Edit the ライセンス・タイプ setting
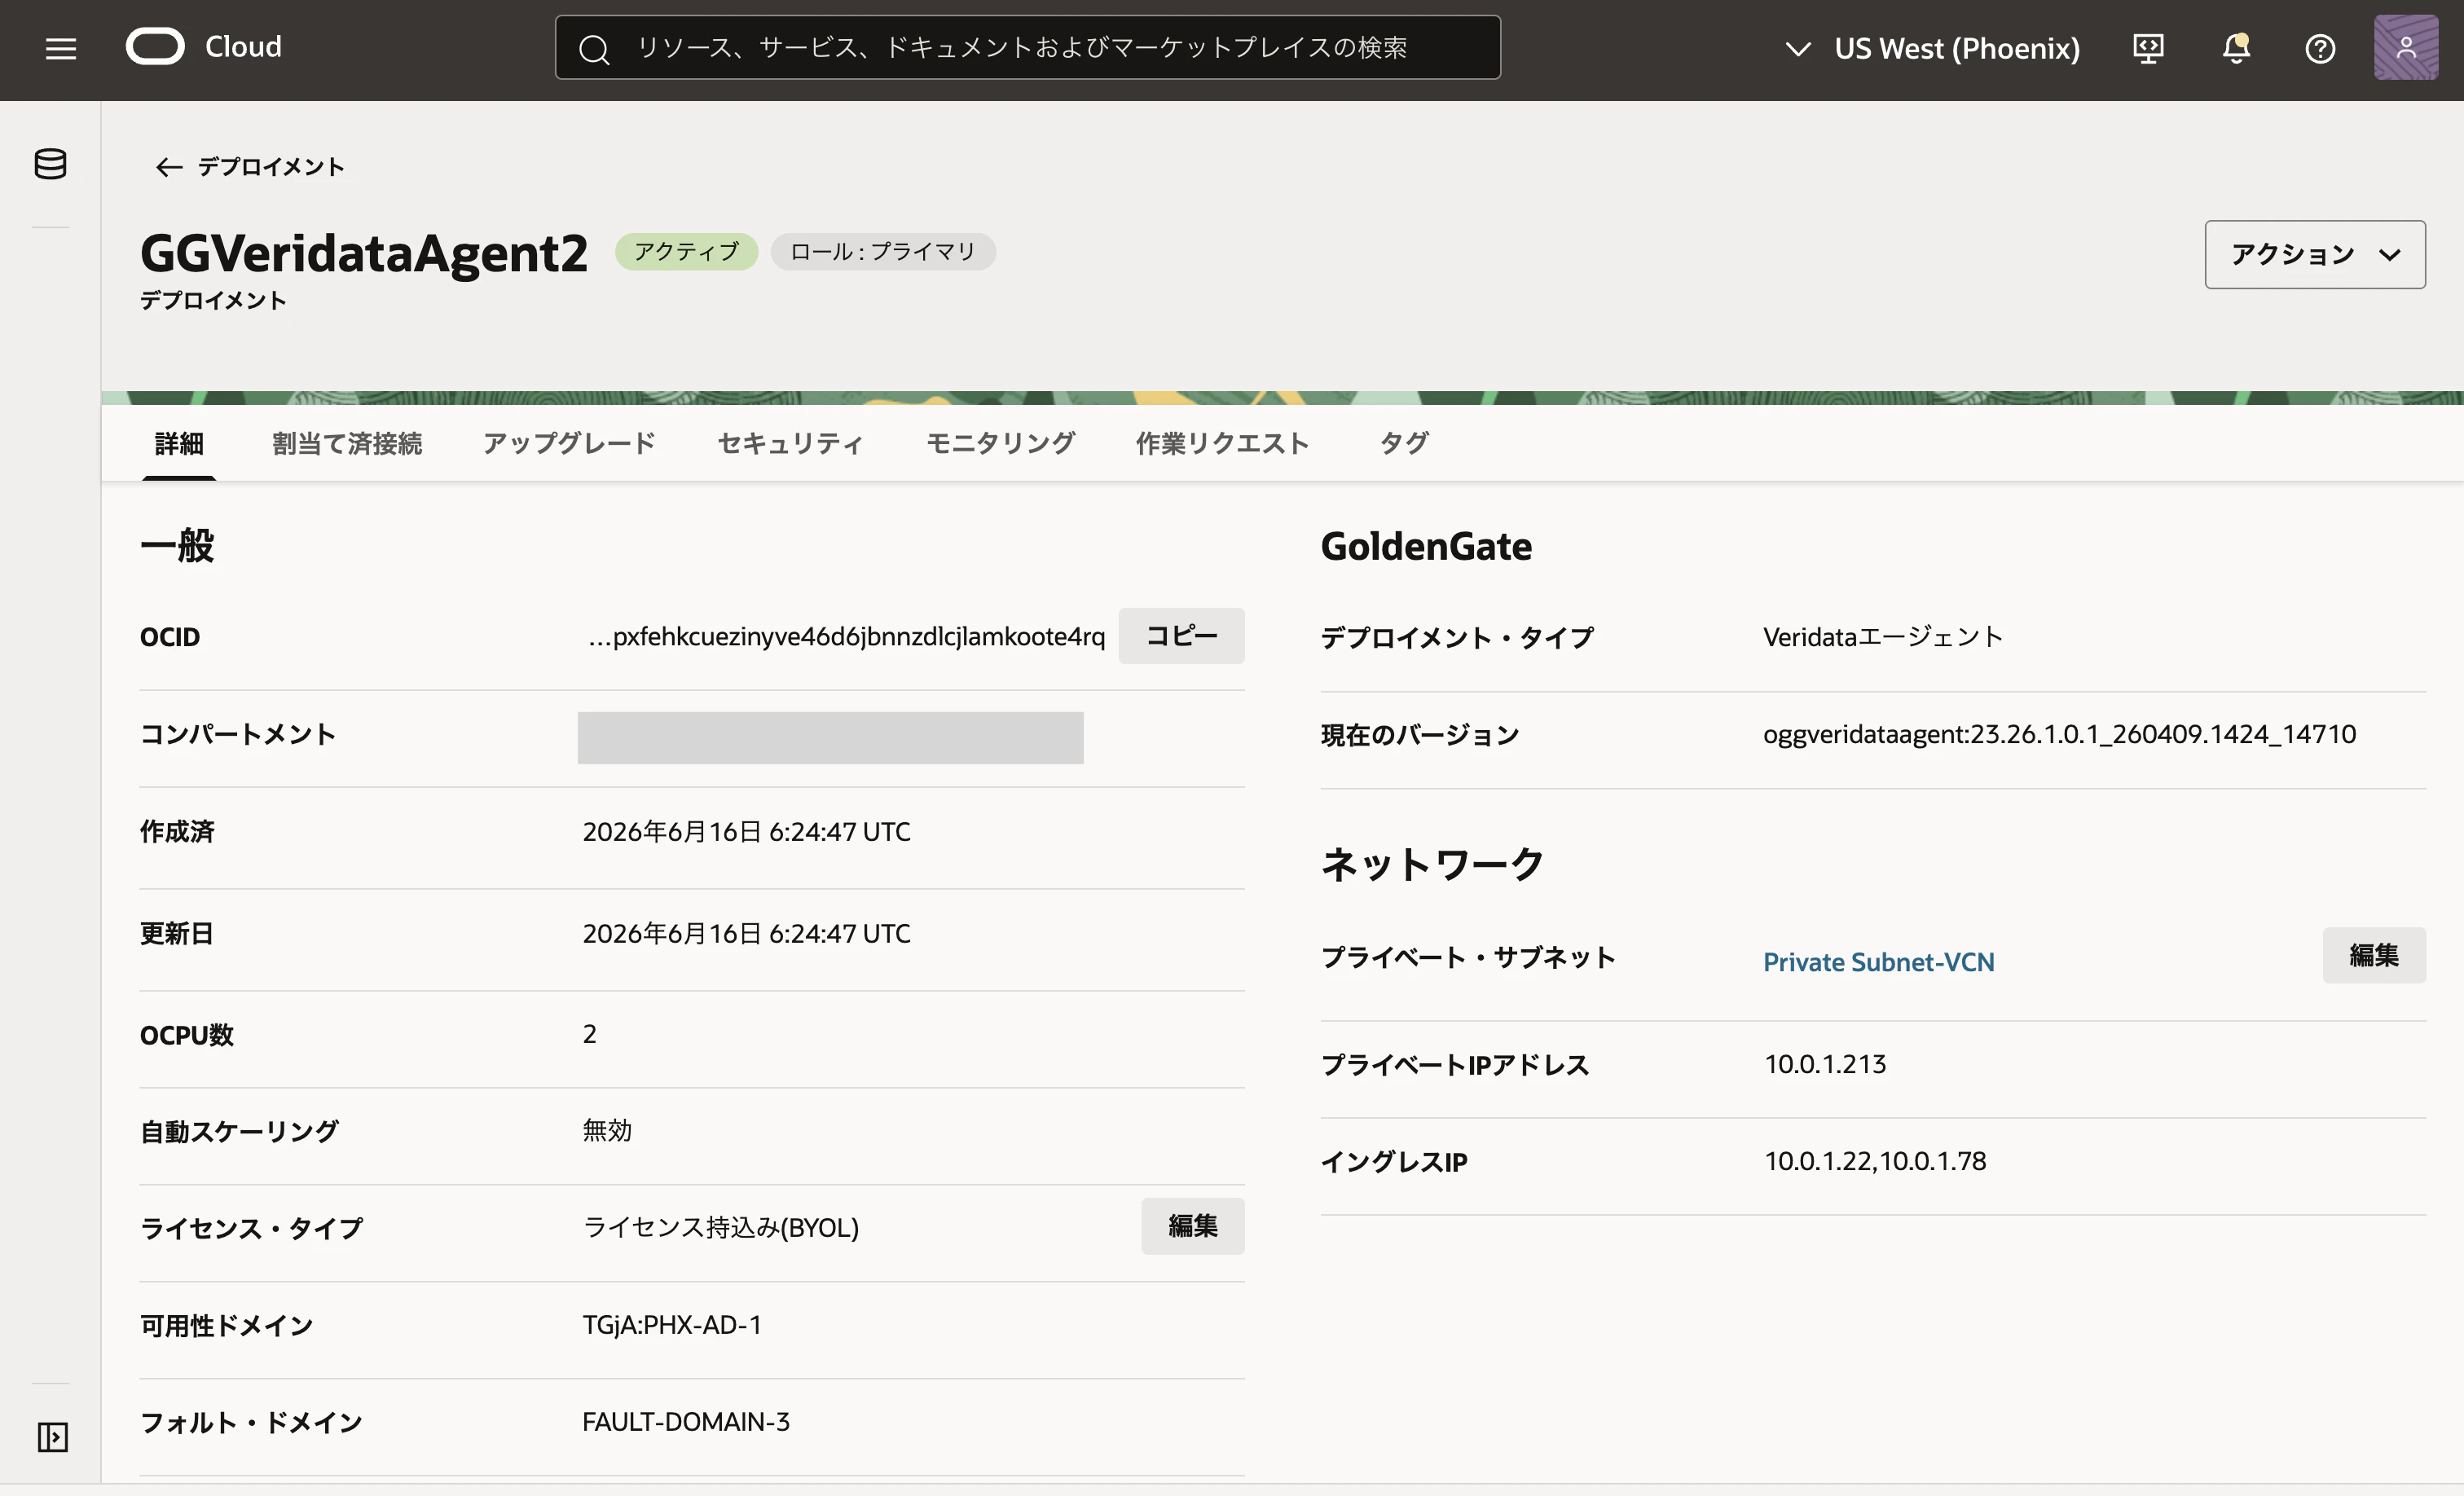Image resolution: width=2464 pixels, height=1496 pixels. [x=1193, y=1226]
